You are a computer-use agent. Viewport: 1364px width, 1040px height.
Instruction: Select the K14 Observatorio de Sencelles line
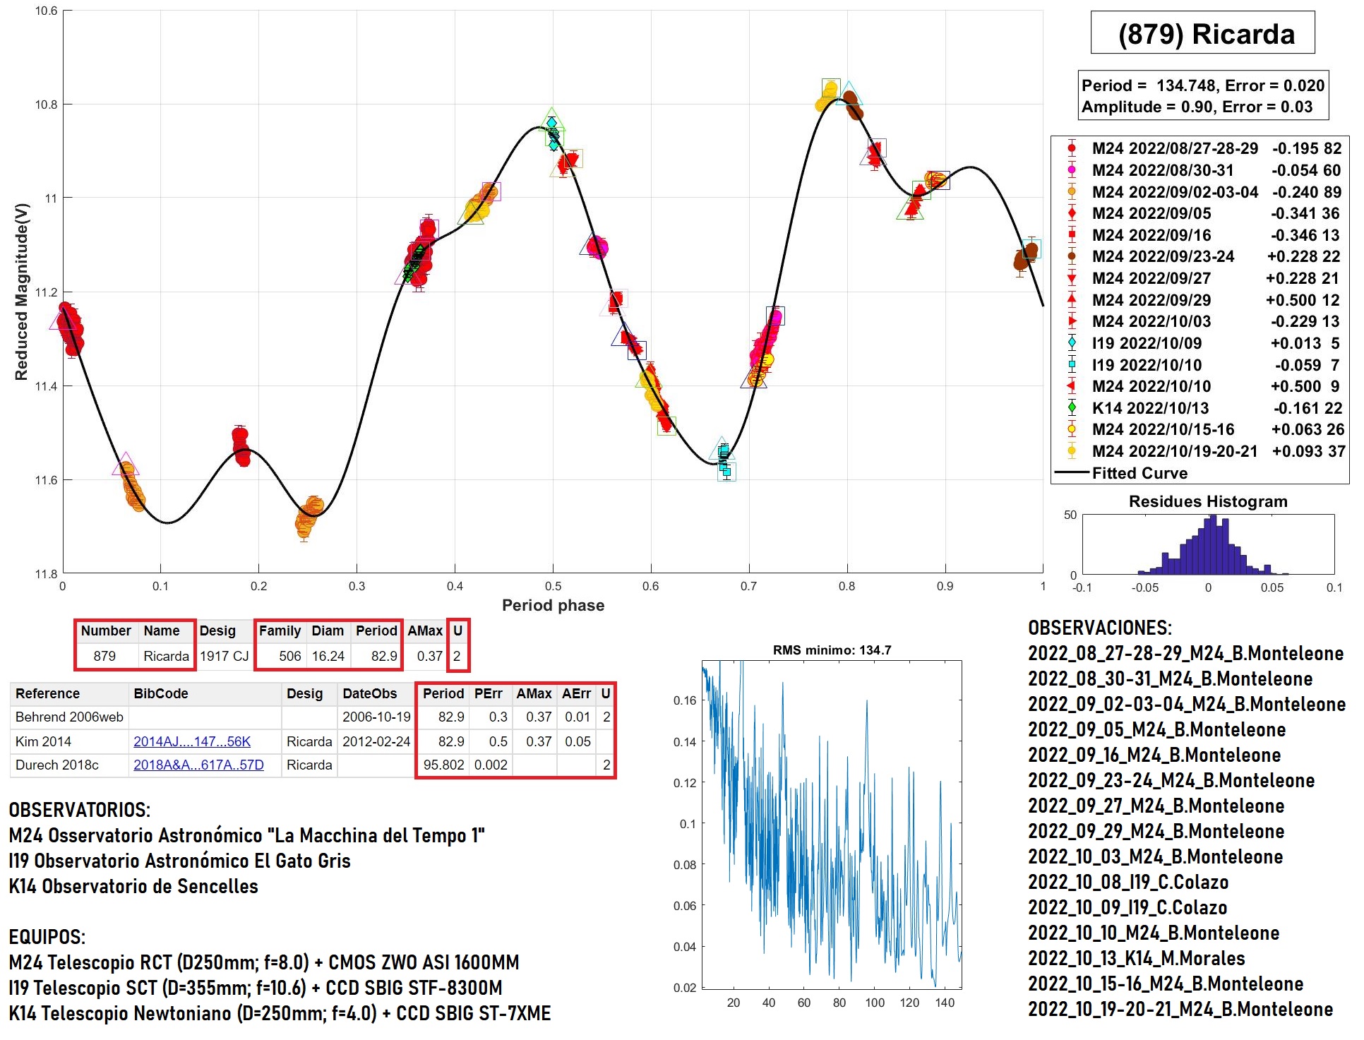click(133, 886)
